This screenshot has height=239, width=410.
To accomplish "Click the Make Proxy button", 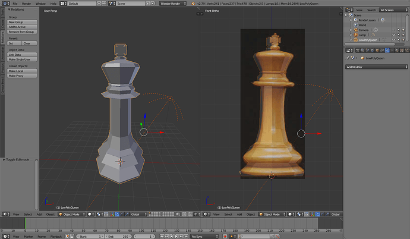I will pyautogui.click(x=22, y=76).
